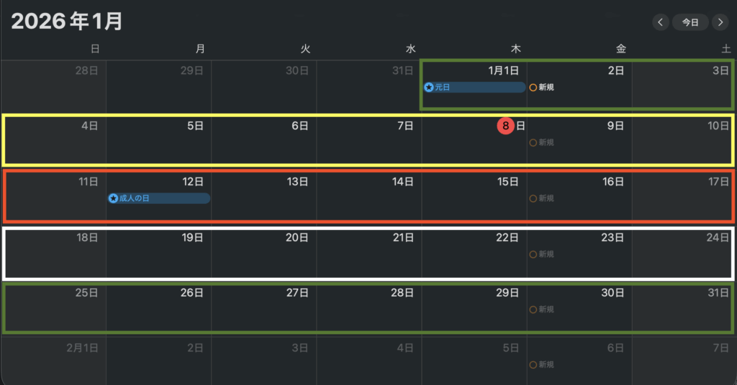Click the star icon on the 元日 holiday
737x385 pixels.
tap(429, 87)
